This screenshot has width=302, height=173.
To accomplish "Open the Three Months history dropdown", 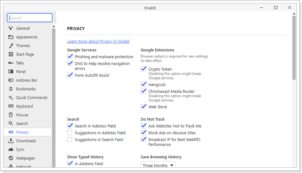I will click(x=158, y=165).
